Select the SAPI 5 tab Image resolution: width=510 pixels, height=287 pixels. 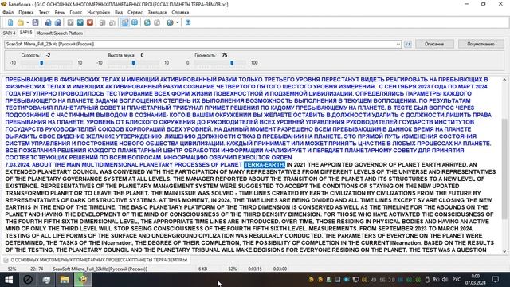pos(25,33)
